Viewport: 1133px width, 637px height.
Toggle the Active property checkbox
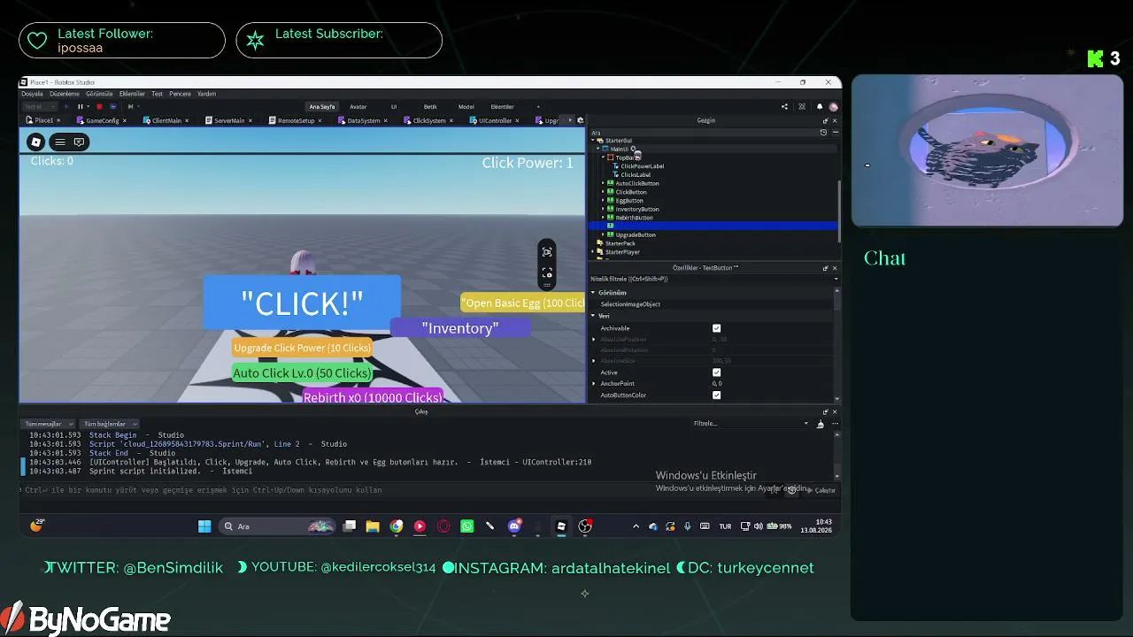(x=717, y=372)
